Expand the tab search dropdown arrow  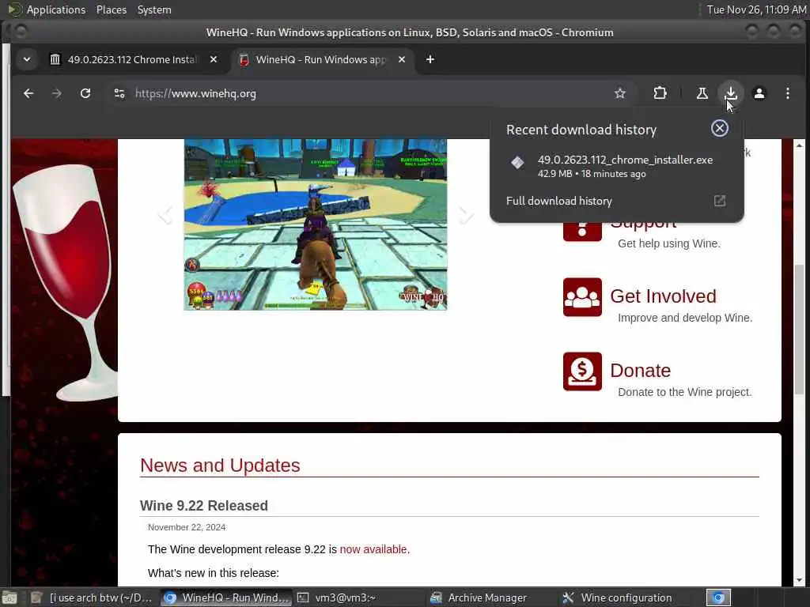click(27, 59)
